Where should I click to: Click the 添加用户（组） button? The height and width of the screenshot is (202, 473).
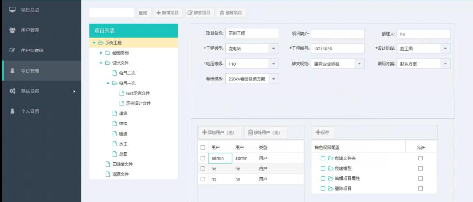click(220, 132)
